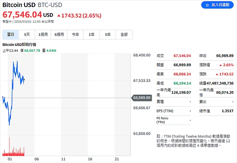Click the Bitcoin USD title
This screenshot has height=163, width=237.
19,5
